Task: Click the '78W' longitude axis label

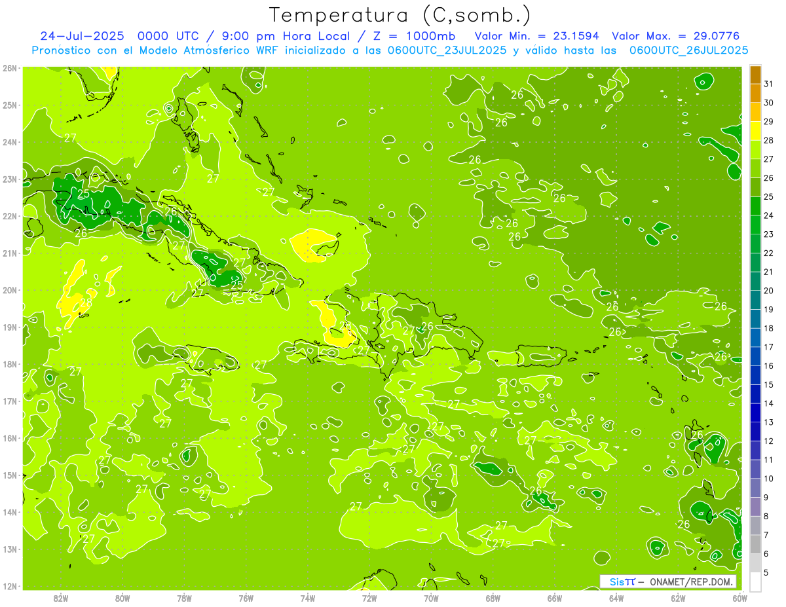Action: click(x=184, y=598)
